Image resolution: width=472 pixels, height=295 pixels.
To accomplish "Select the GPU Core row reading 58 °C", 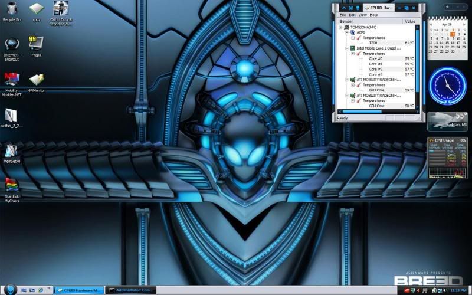I will 391,106.
